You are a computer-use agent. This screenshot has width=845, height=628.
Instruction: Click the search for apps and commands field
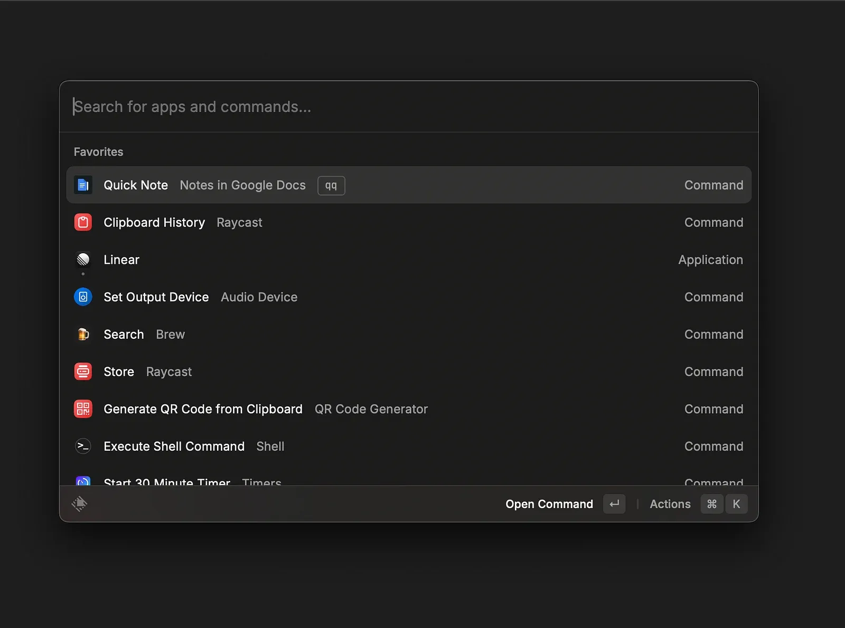click(x=409, y=107)
